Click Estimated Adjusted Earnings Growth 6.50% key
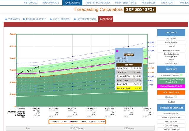This screenshot has width=189, height=131. (171, 81)
